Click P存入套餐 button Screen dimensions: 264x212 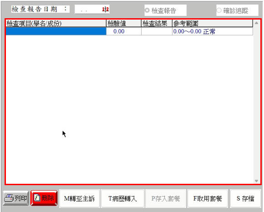click(x=166, y=198)
